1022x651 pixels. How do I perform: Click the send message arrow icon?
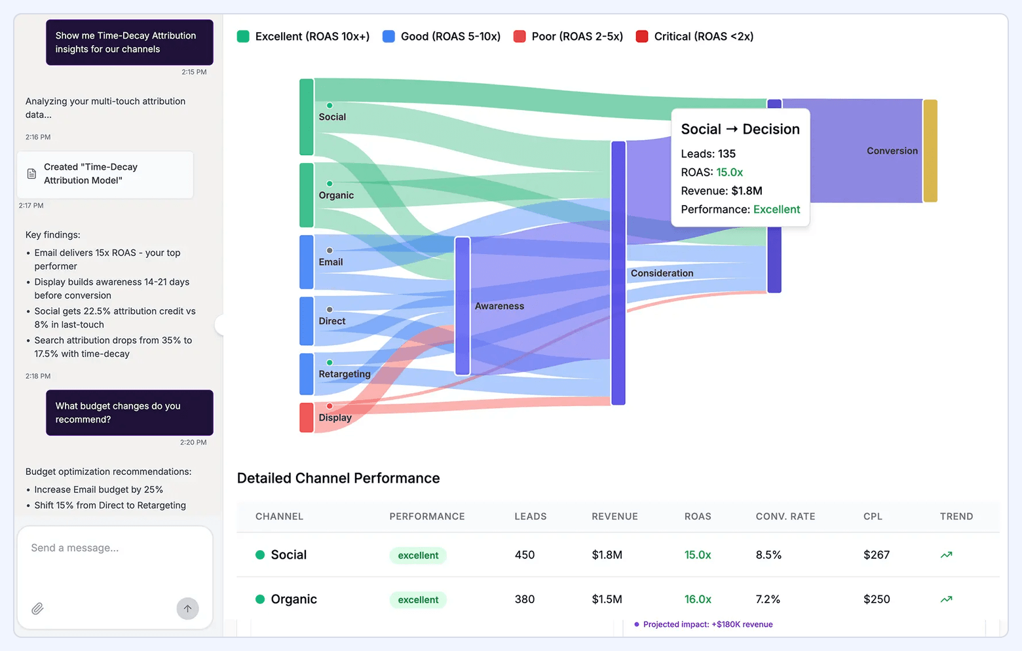pos(187,608)
